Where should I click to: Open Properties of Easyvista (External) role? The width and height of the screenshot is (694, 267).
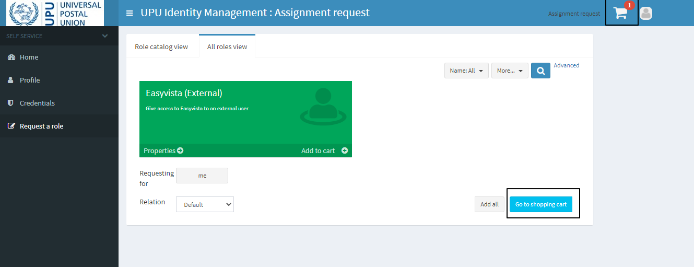tap(163, 150)
